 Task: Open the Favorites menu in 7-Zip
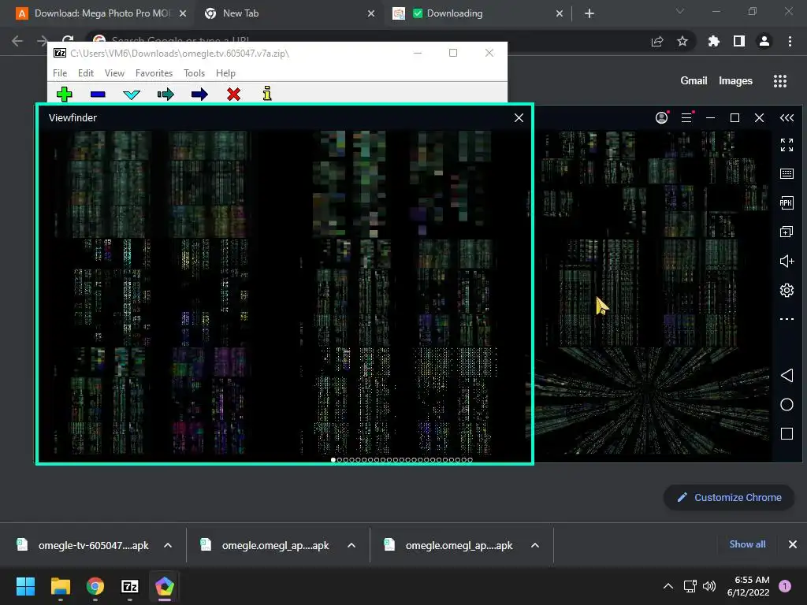click(154, 73)
